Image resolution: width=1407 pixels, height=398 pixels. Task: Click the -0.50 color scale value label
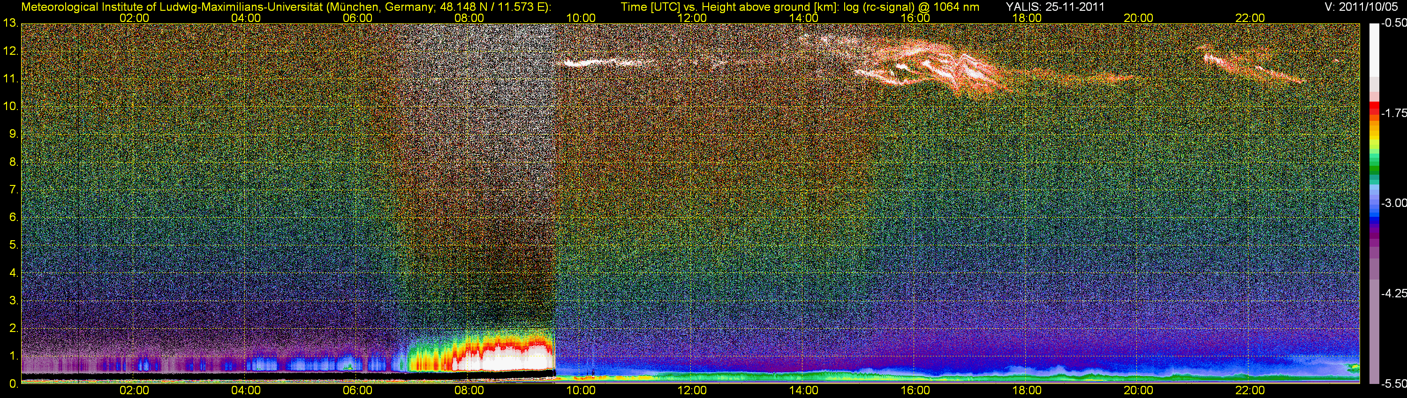[x=1393, y=23]
